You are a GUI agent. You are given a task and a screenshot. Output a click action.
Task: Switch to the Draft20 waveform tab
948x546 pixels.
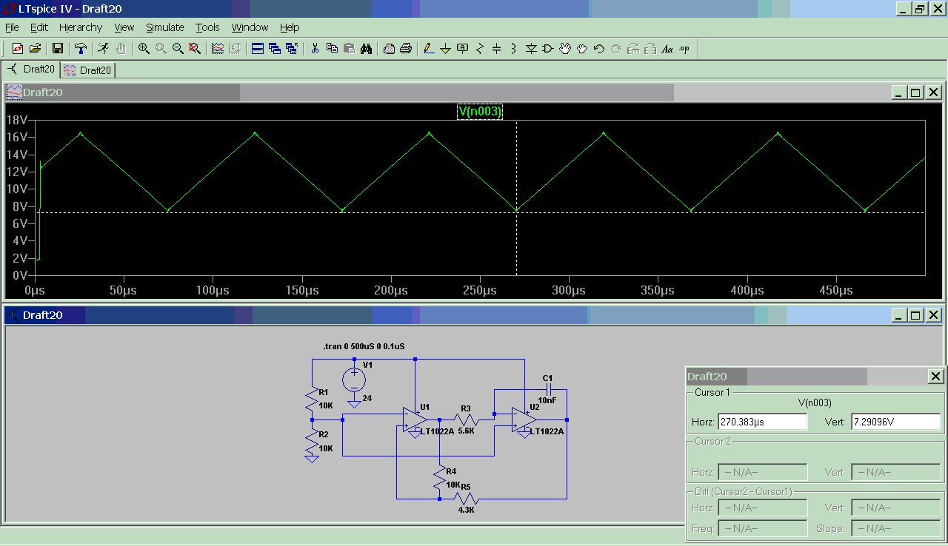click(87, 70)
